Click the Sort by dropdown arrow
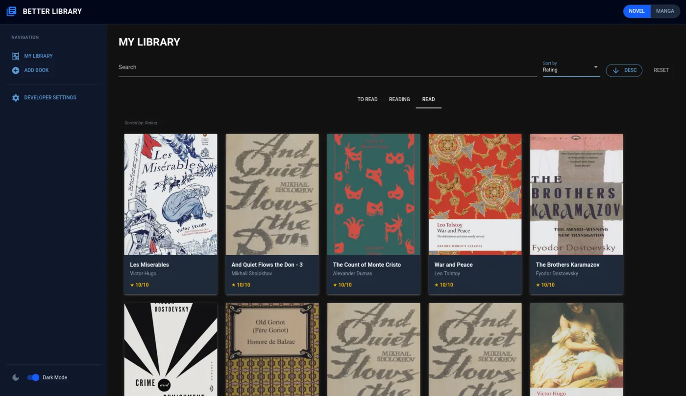 coord(596,67)
